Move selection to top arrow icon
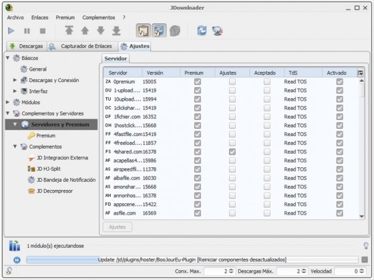The height and width of the screenshot is (280, 374). tap(69, 31)
